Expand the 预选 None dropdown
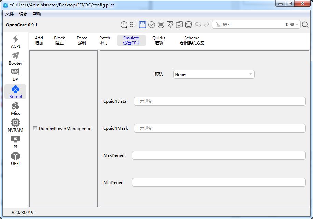The image size is (313, 219). click(214, 74)
